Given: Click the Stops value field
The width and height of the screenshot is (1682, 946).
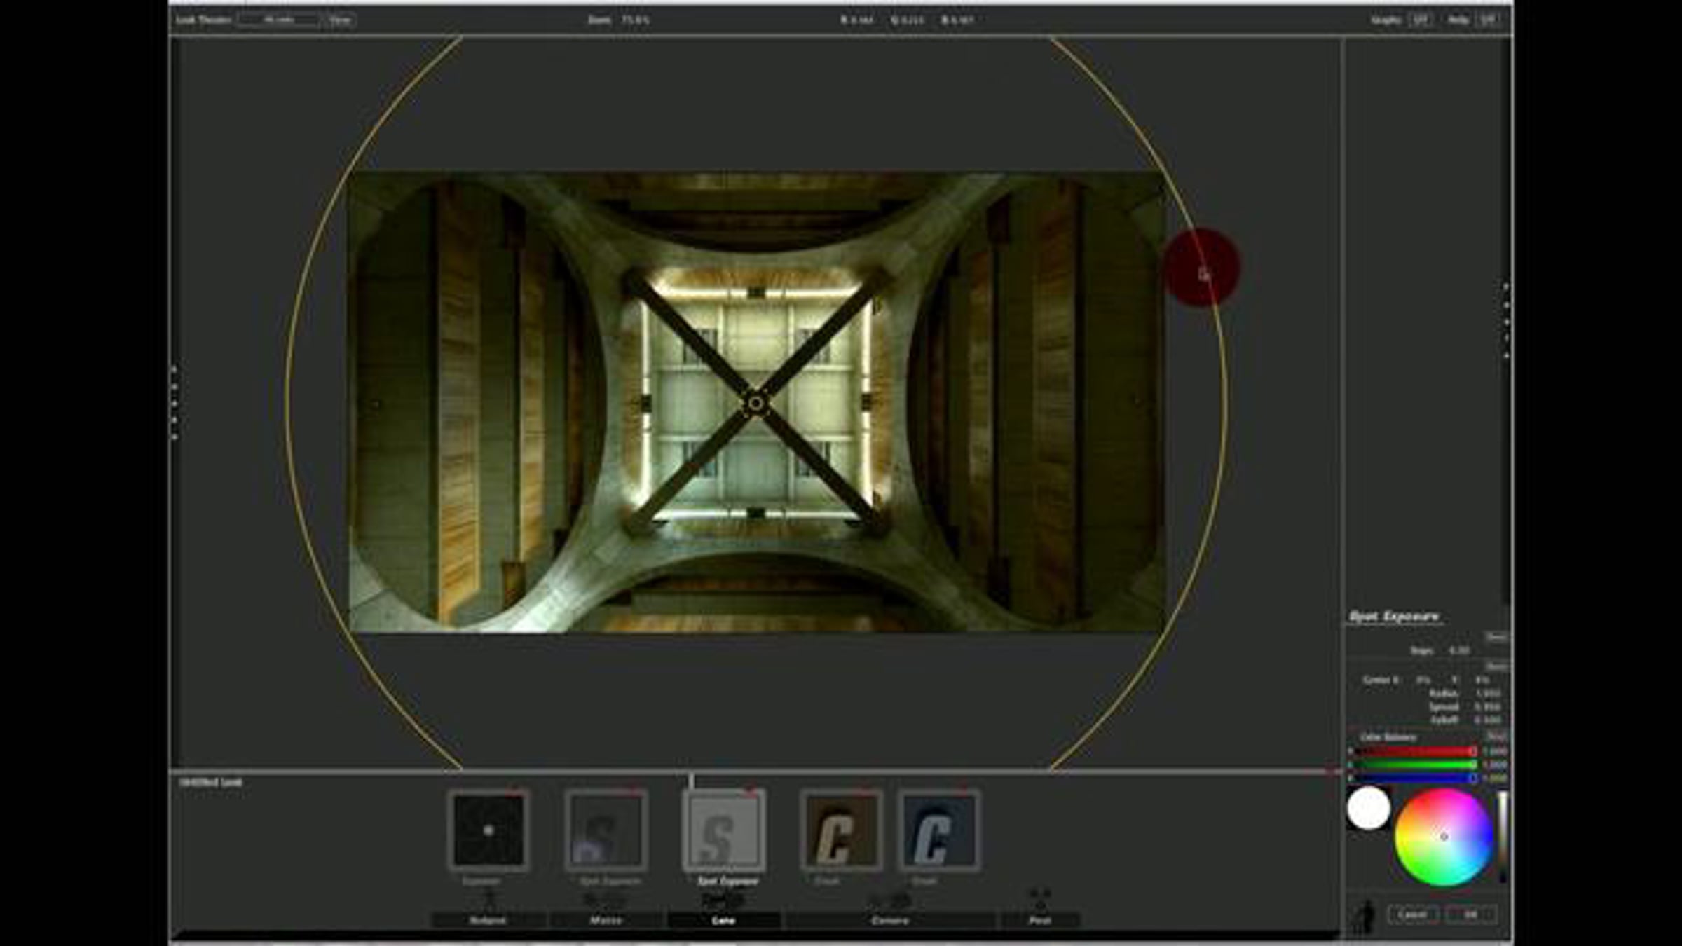Looking at the screenshot, I should (1459, 650).
